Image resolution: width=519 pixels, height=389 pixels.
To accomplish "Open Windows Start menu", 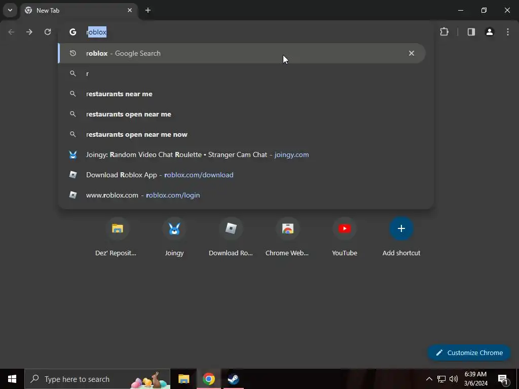I will 12,379.
